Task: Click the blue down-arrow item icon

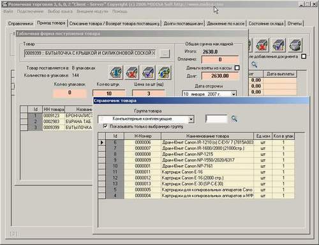Action: [116, 73]
